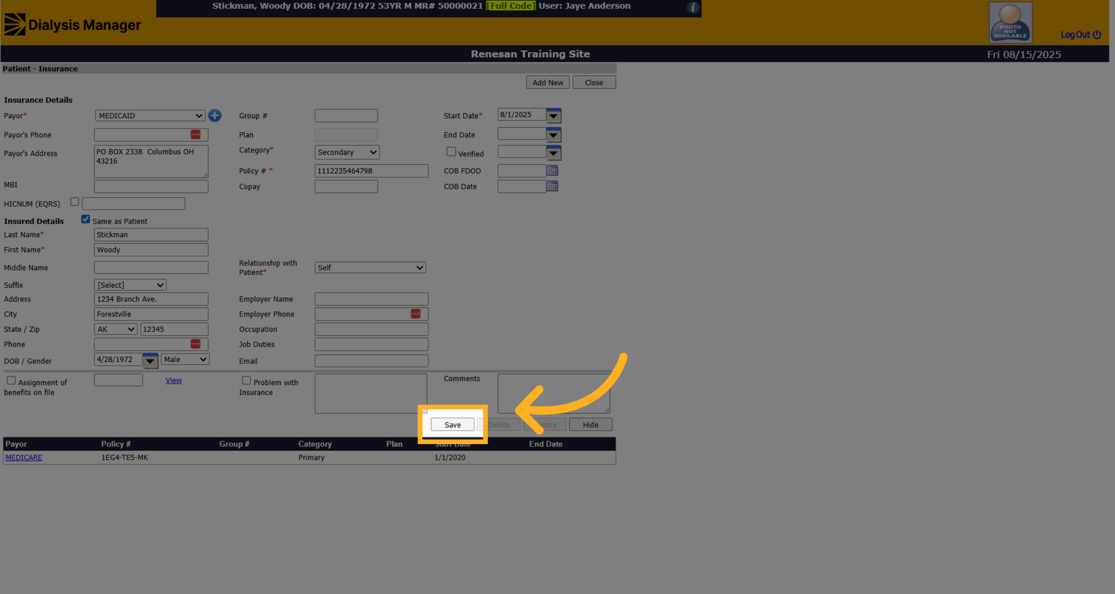The width and height of the screenshot is (1115, 594).
Task: Open the Suffix dropdown
Action: [x=130, y=285]
